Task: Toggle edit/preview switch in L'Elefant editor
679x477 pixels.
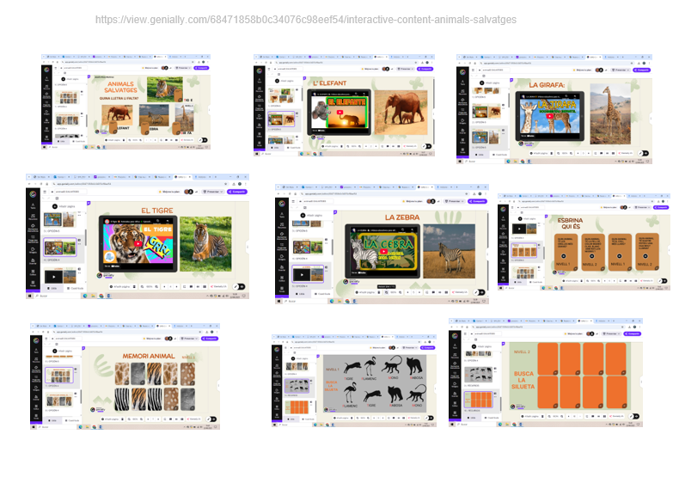Action: tap(427, 146)
